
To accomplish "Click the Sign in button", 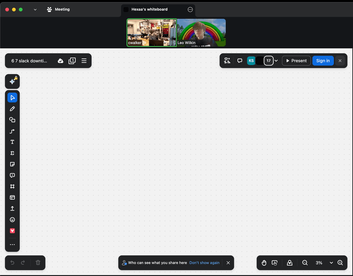I will tap(323, 61).
